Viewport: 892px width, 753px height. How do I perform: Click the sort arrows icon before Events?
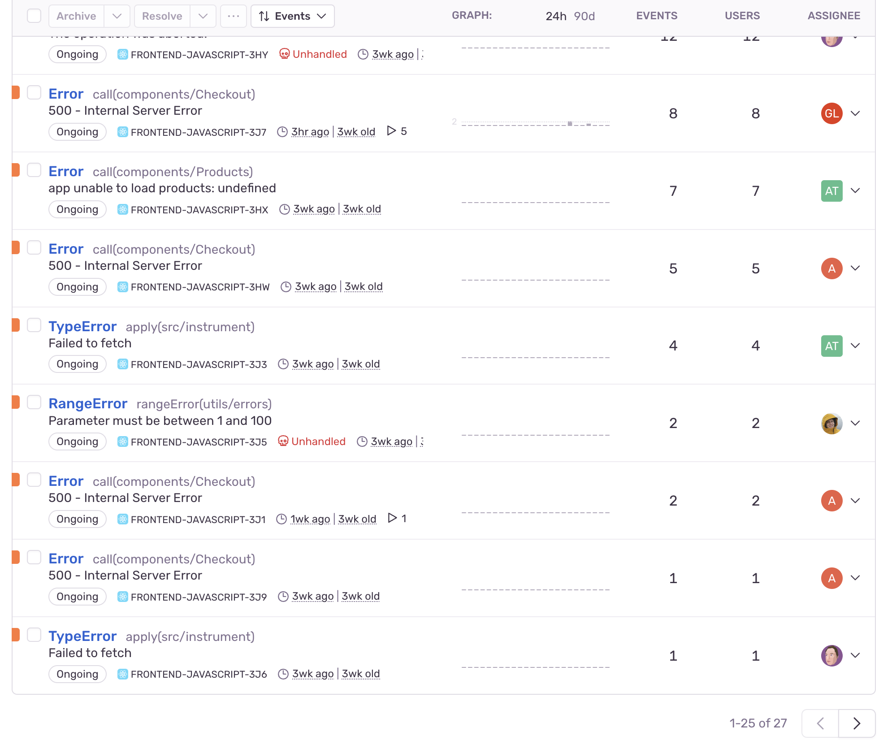point(264,16)
